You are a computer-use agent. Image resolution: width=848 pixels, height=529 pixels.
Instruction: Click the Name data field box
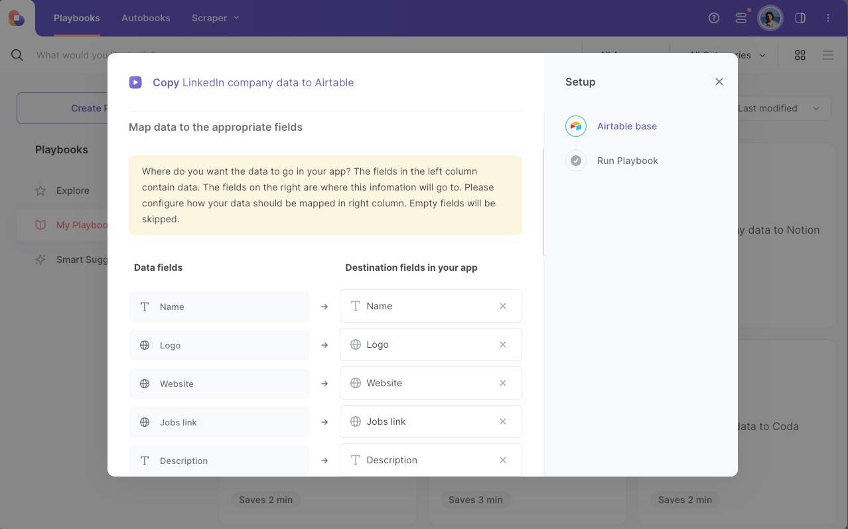pyautogui.click(x=219, y=307)
